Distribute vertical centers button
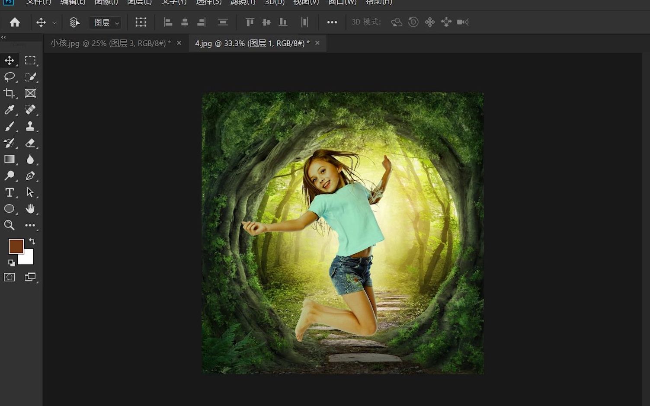Viewport: 650px width, 406px height. [223, 22]
